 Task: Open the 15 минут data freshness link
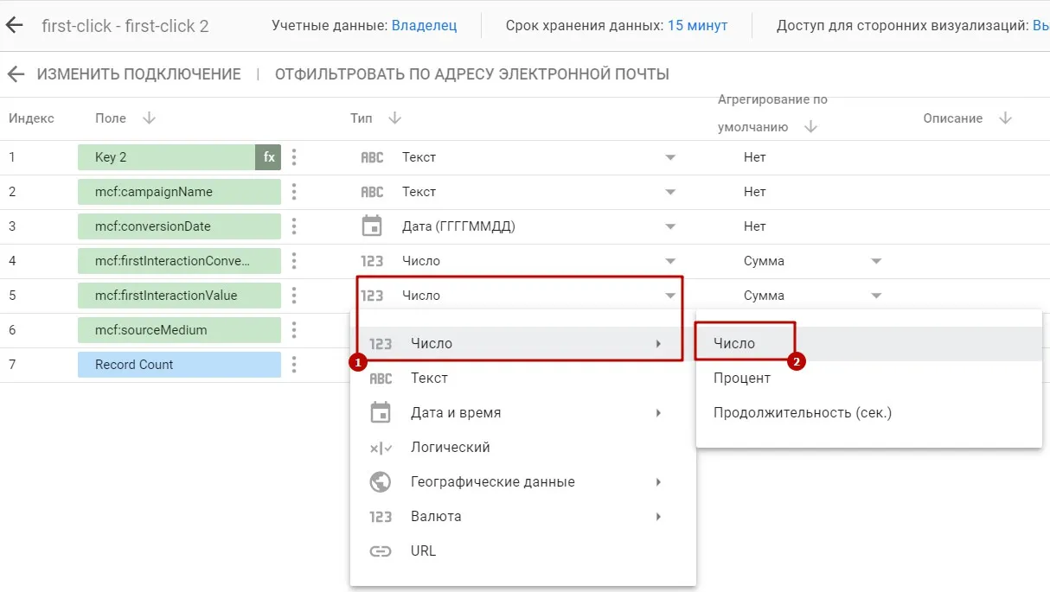[697, 26]
